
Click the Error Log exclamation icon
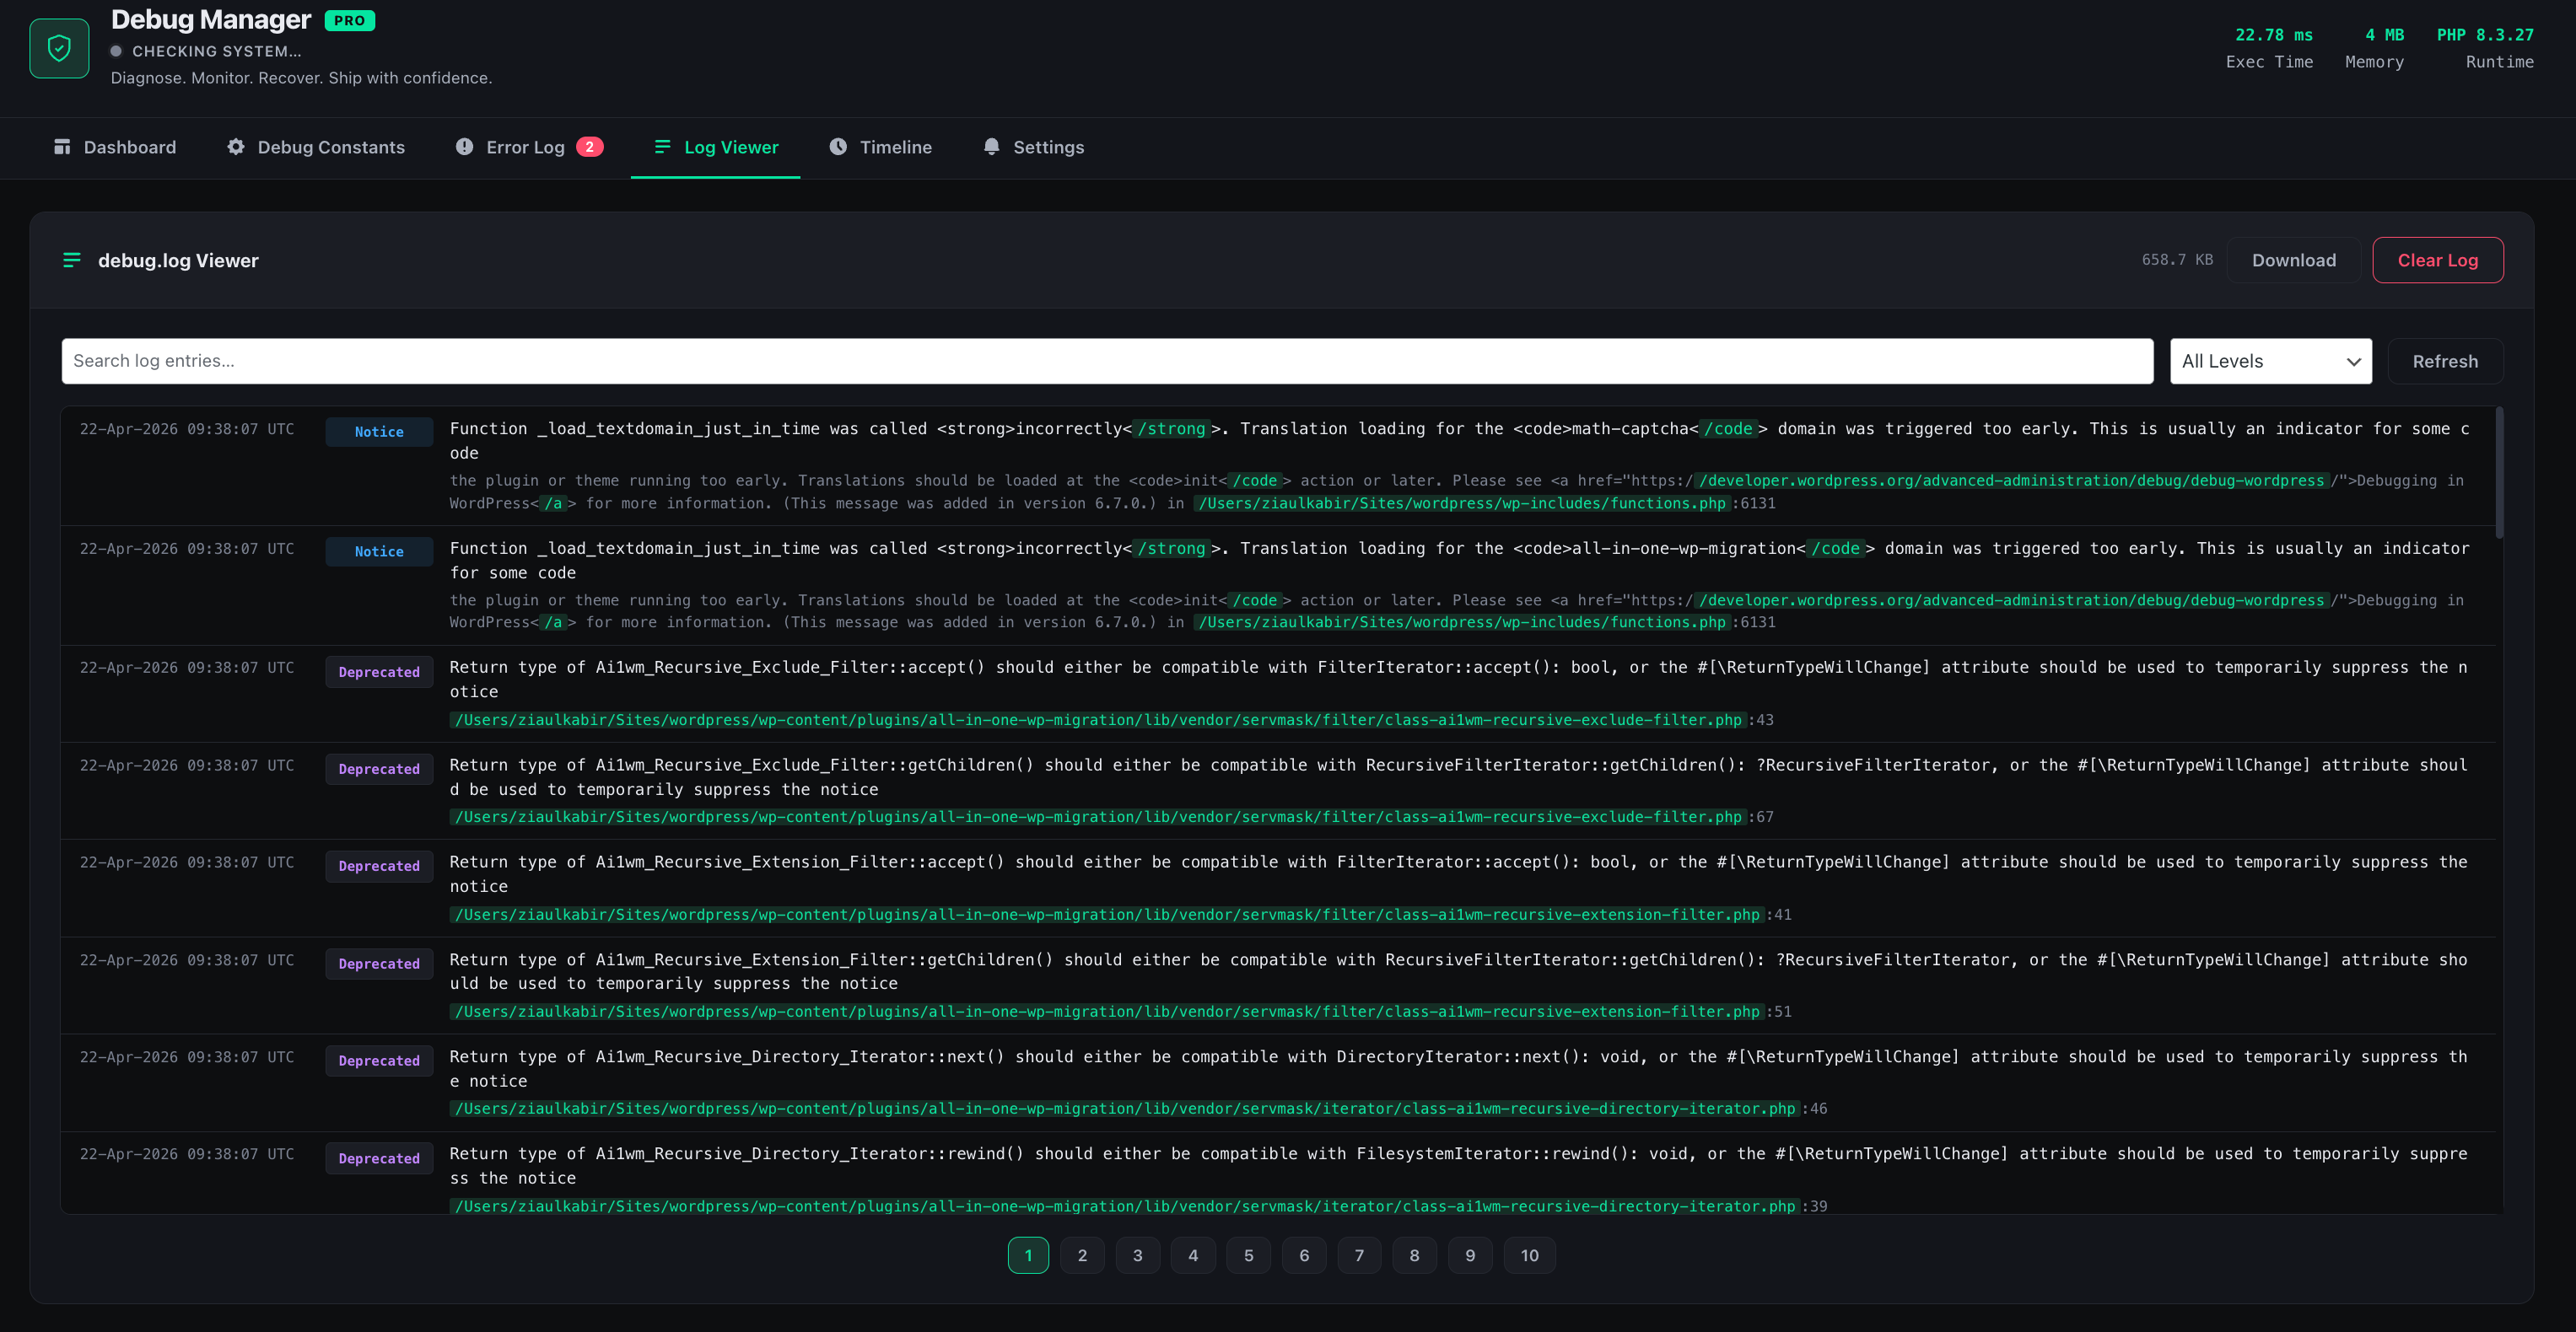tap(464, 147)
